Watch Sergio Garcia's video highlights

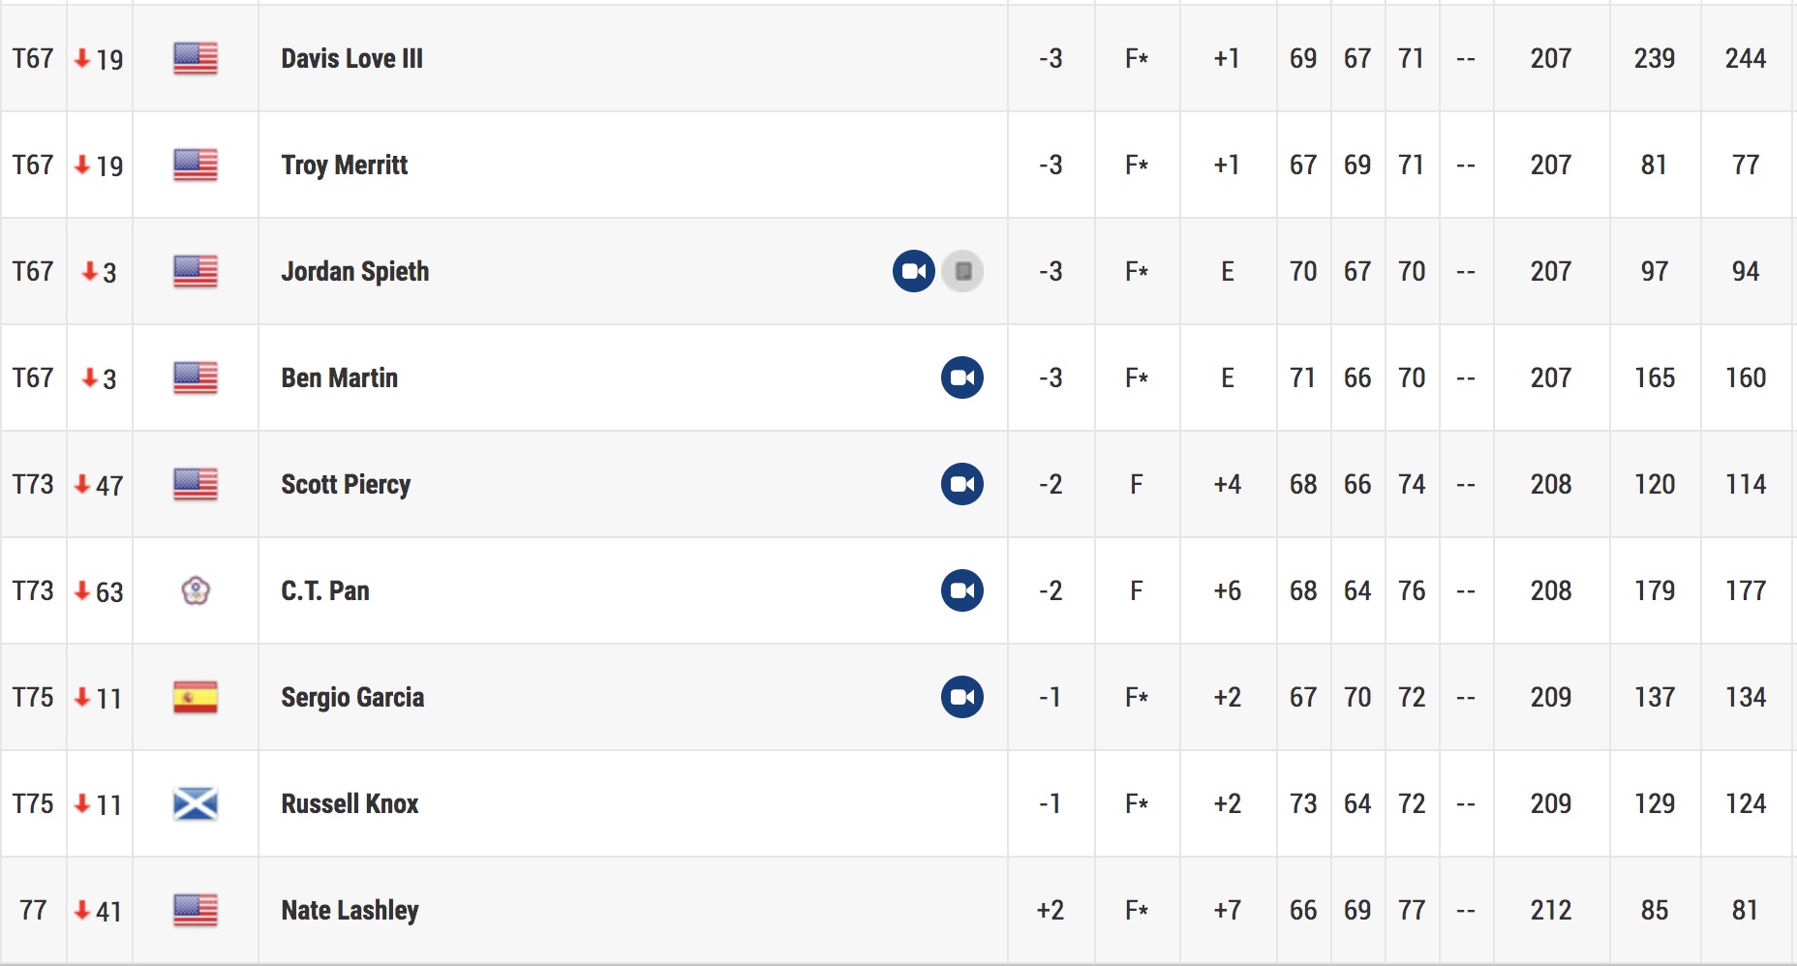pos(962,697)
